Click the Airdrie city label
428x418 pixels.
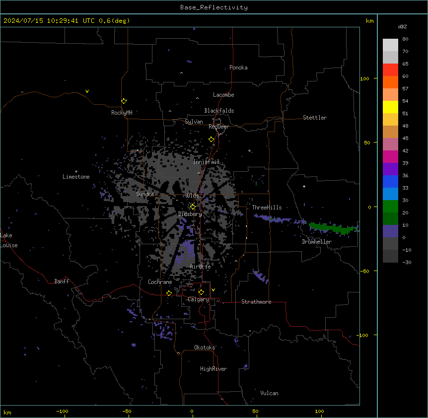201,267
